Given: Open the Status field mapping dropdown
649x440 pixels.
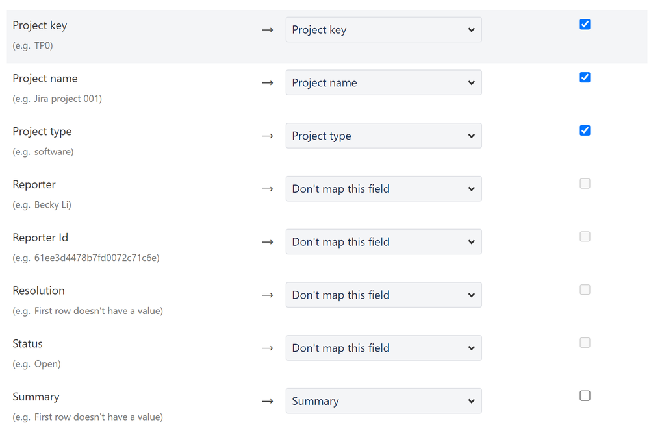Looking at the screenshot, I should (383, 348).
